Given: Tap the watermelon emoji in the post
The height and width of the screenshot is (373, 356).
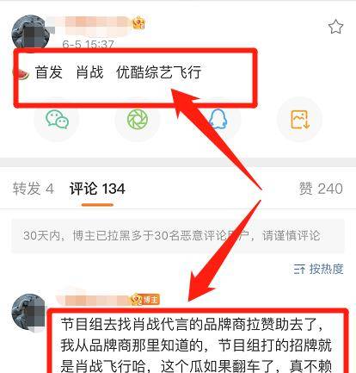Looking at the screenshot, I should pyautogui.click(x=22, y=74).
